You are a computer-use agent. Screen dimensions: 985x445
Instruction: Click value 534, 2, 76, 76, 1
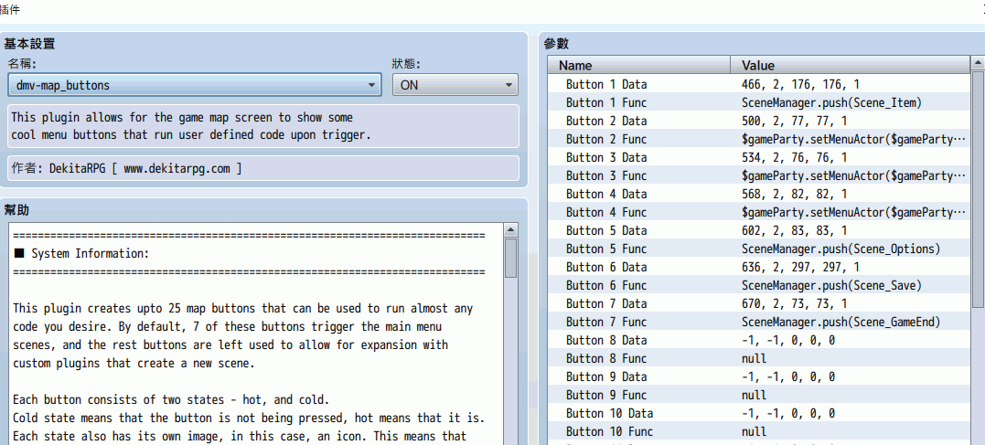[794, 157]
